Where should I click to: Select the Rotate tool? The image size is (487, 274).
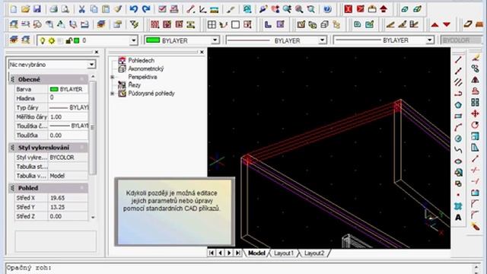475,125
